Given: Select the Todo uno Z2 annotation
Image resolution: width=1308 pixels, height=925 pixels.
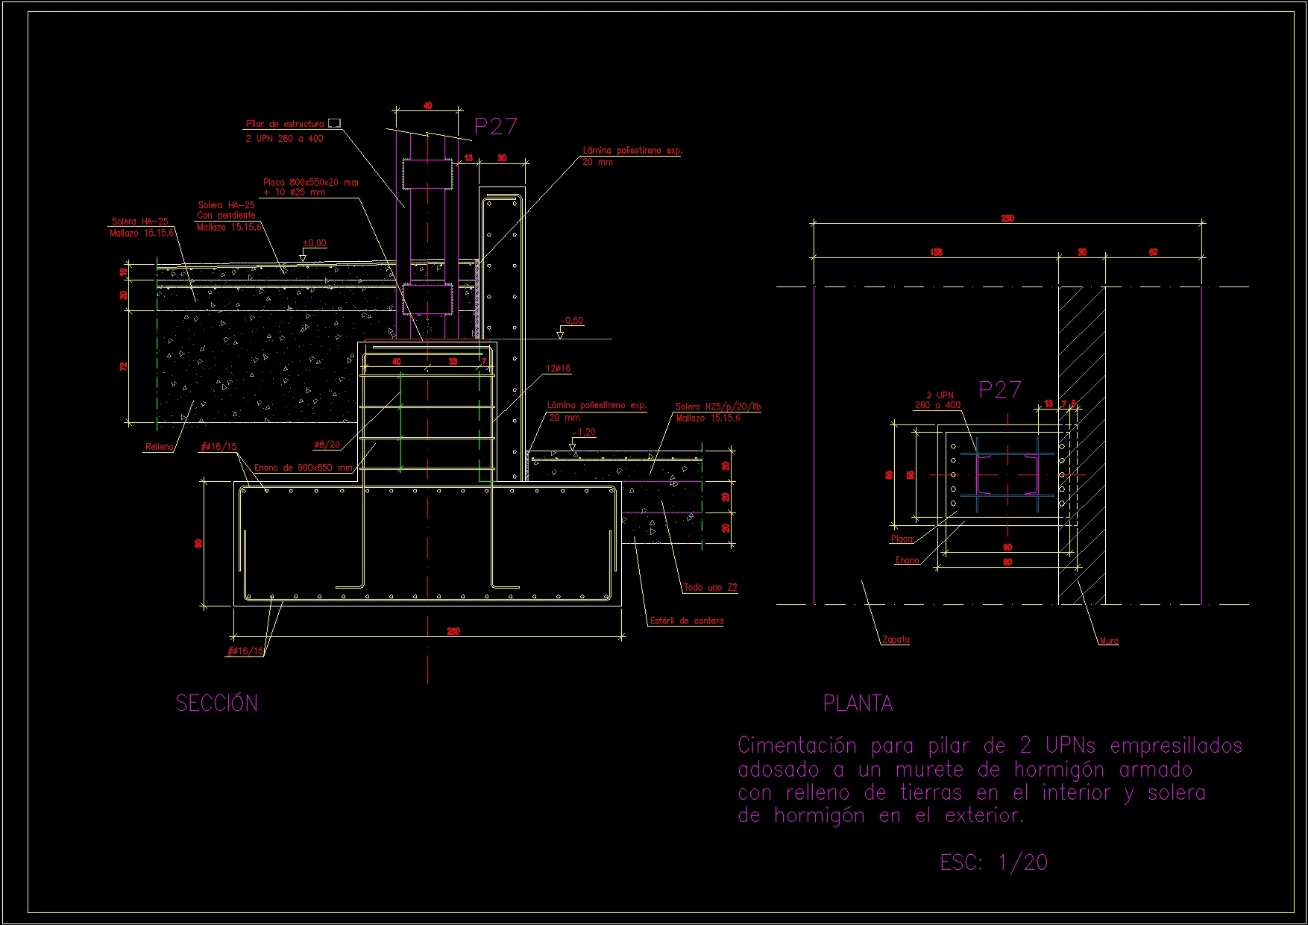Looking at the screenshot, I should (710, 586).
